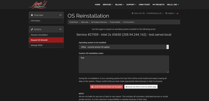Click the textarea resize handle corner
Screen dimensions: 209x101
coord(168,72)
